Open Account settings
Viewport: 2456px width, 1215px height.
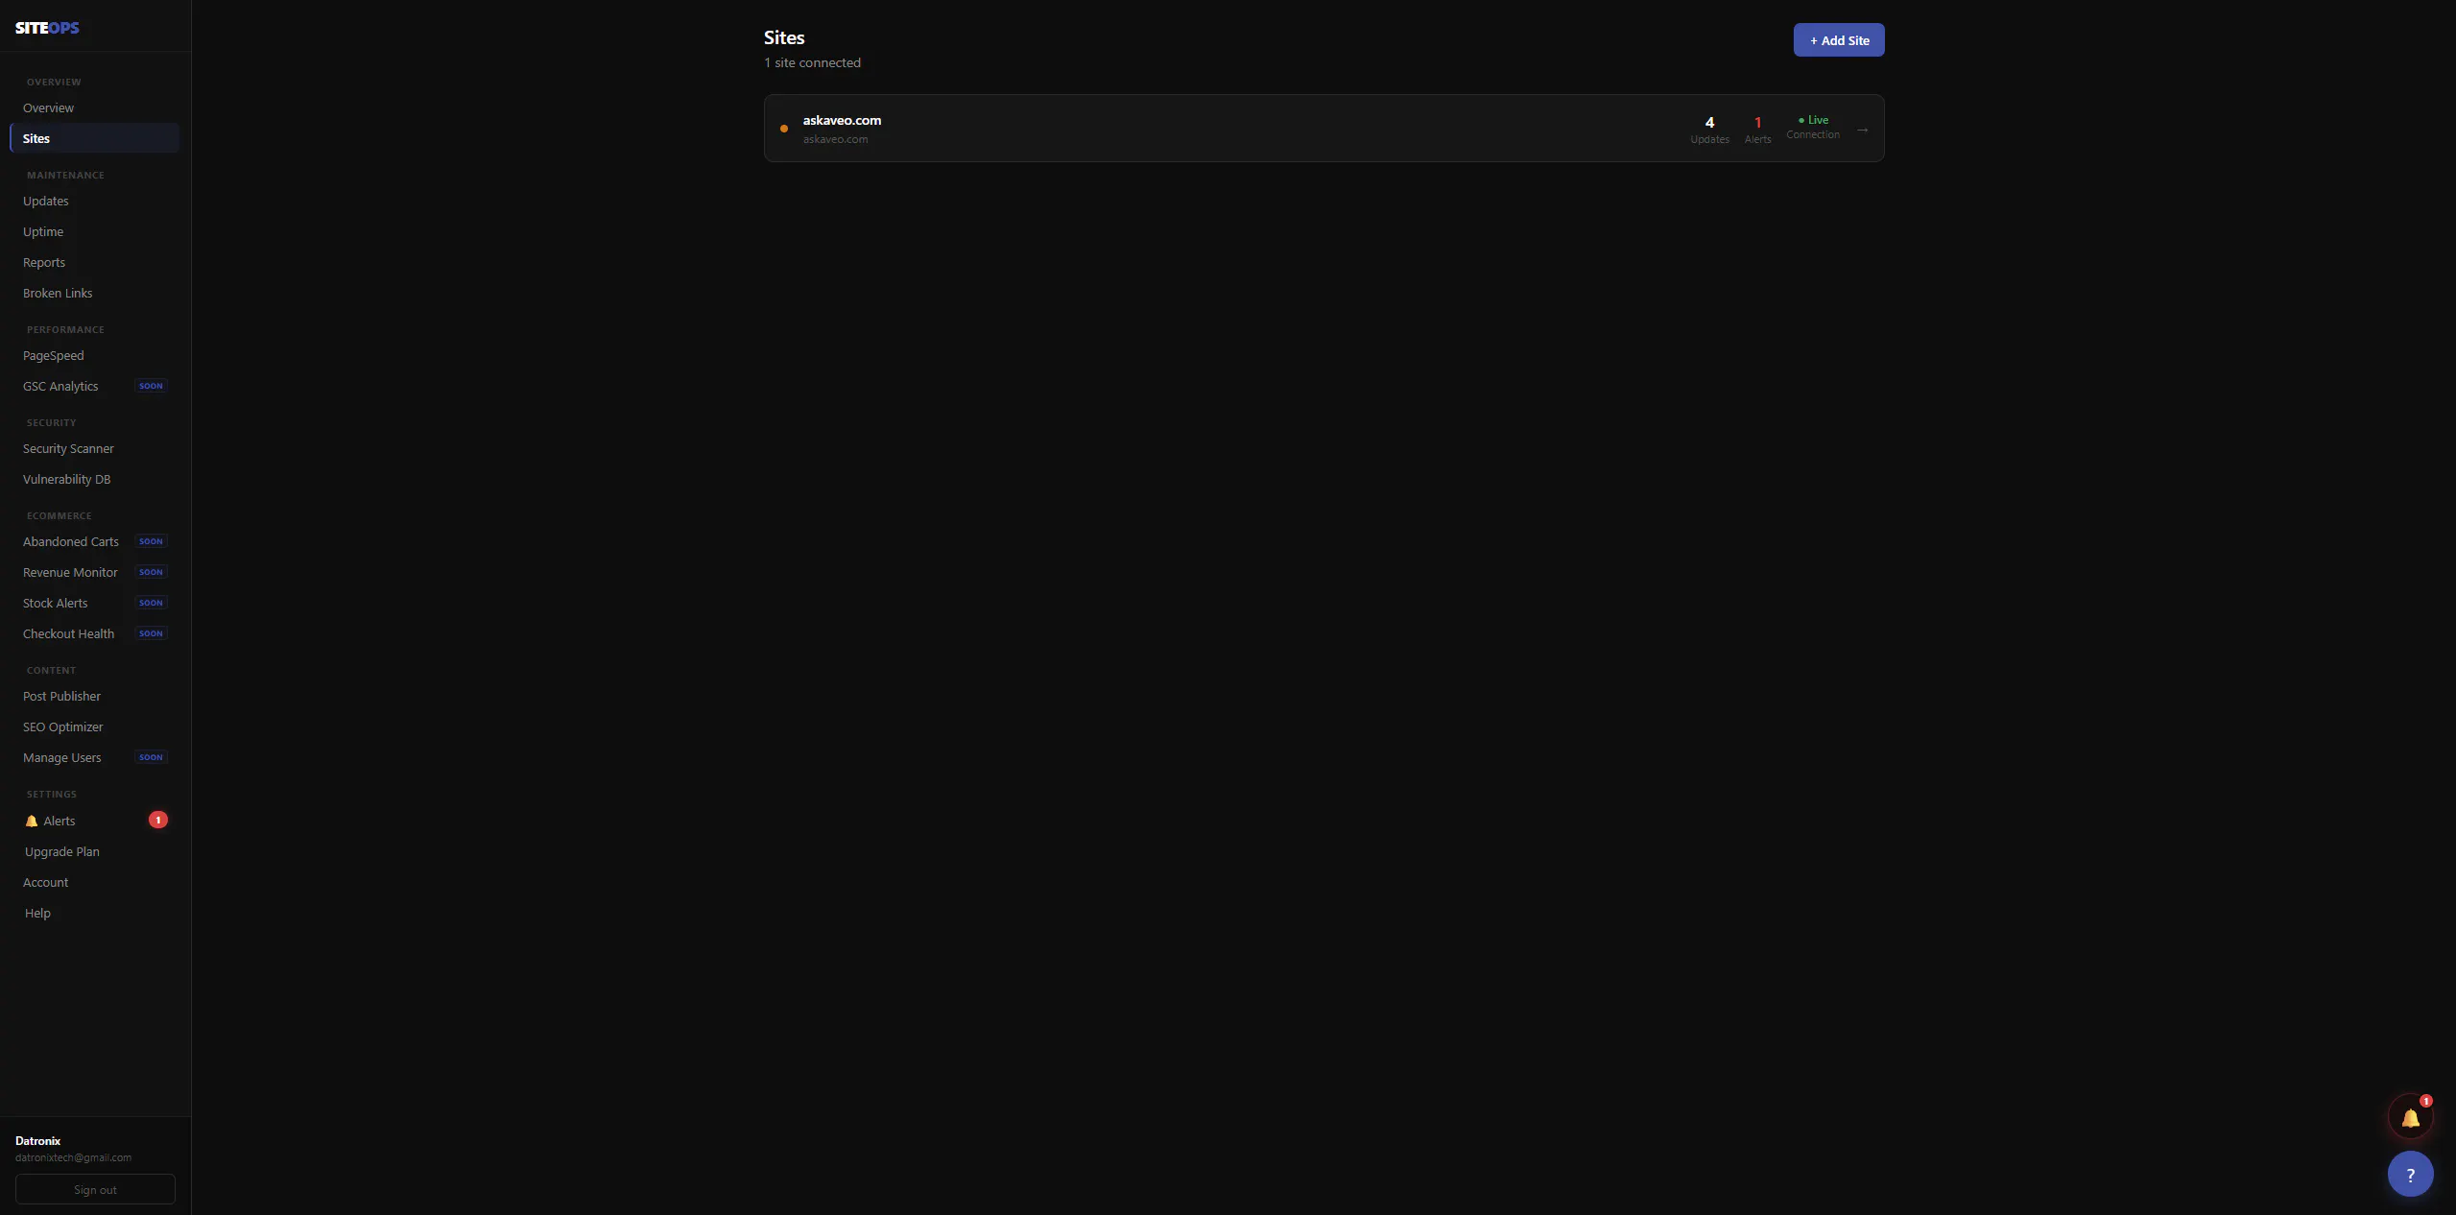tap(94, 882)
